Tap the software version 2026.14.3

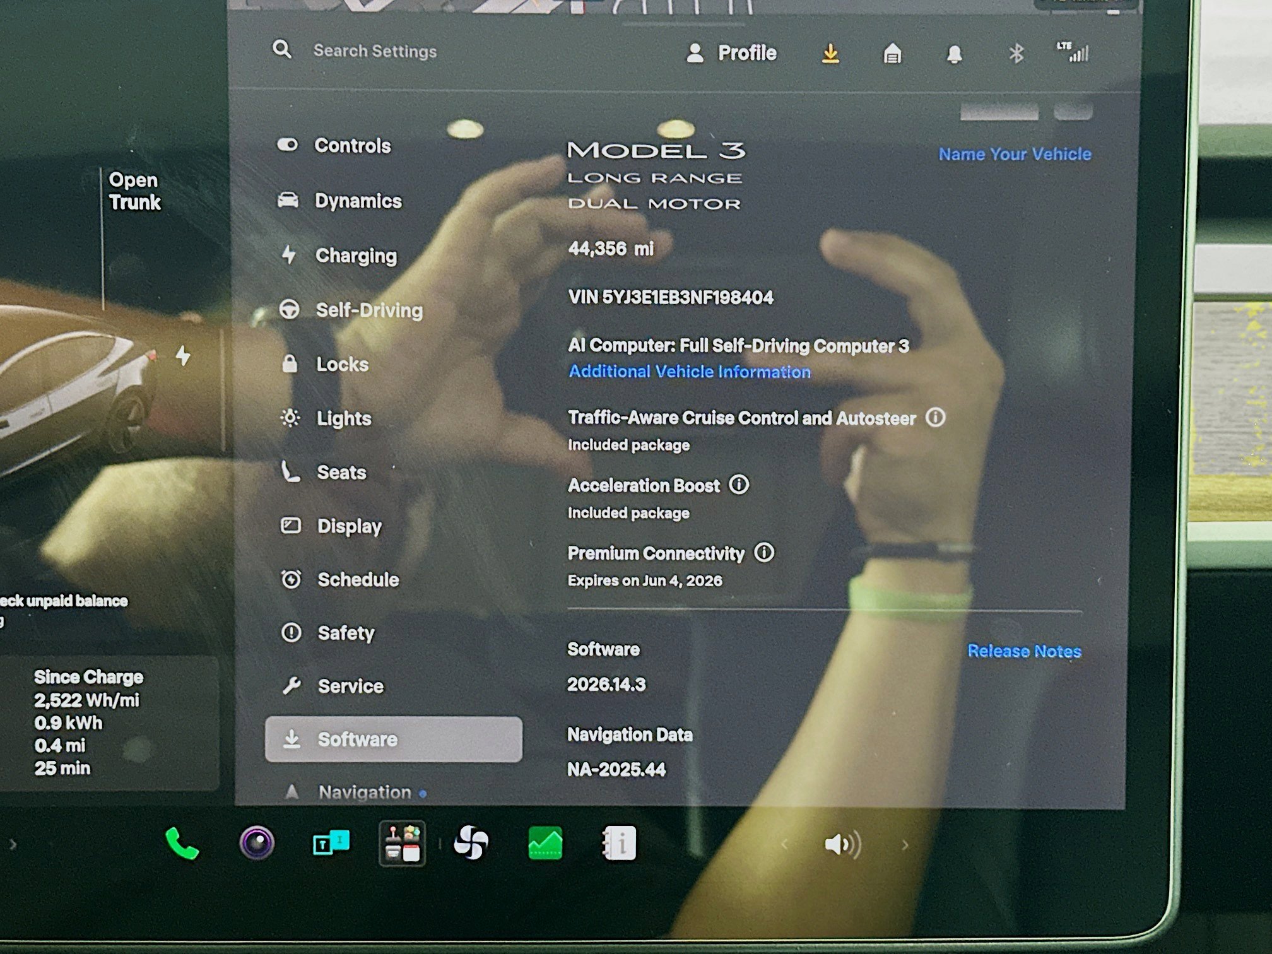[606, 685]
